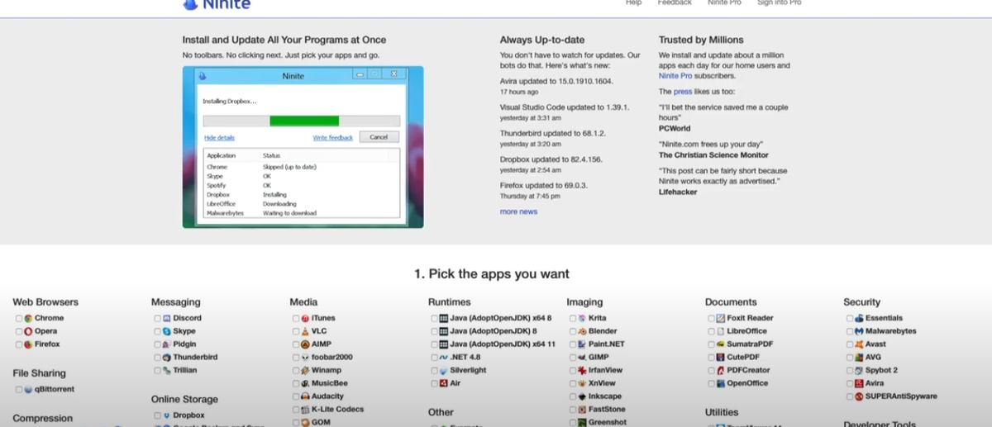Click the 'Thunderbird updated to 68.1.2.' news line

click(x=553, y=133)
